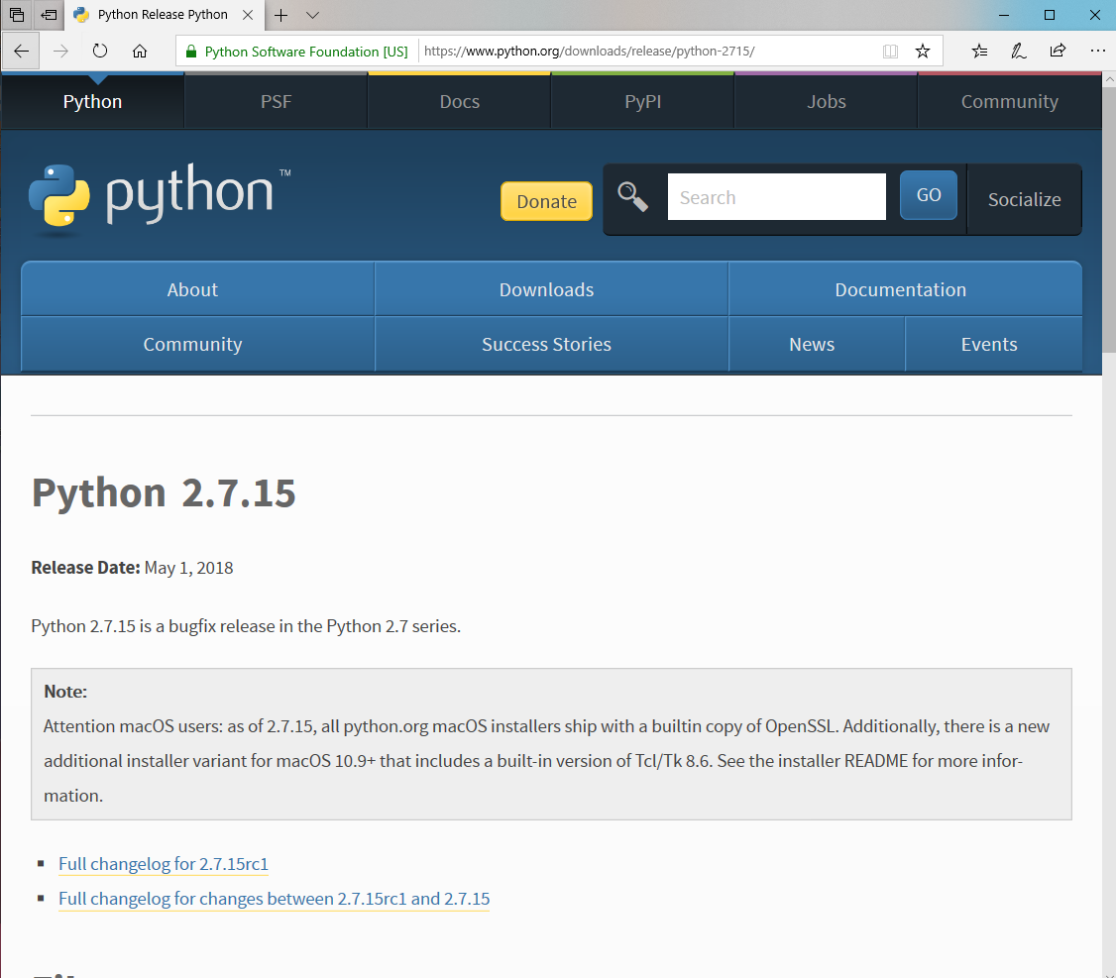Open Settings and more ellipsis menu
This screenshot has height=978, width=1116.
(x=1097, y=52)
